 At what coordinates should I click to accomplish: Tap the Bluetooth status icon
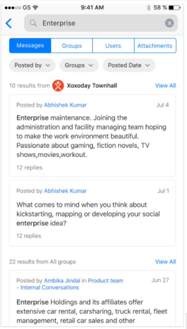148,8
